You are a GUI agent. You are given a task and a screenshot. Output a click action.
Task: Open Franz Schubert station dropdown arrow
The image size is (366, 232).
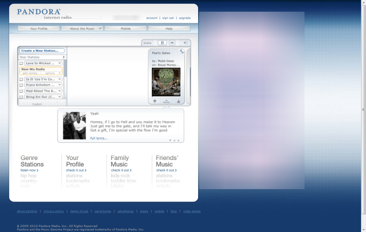(60, 85)
